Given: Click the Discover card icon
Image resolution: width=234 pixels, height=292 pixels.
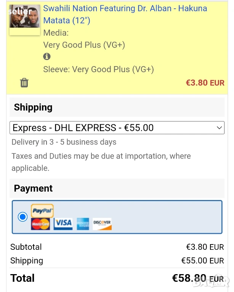Looking at the screenshot, I should (x=102, y=224).
